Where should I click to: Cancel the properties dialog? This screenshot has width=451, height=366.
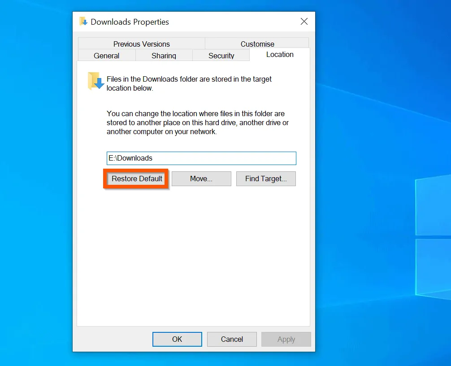[232, 339]
